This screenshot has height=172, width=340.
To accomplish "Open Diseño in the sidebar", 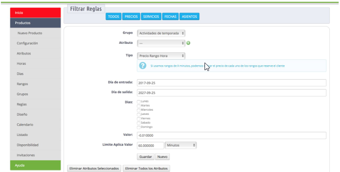I will pos(35,114).
